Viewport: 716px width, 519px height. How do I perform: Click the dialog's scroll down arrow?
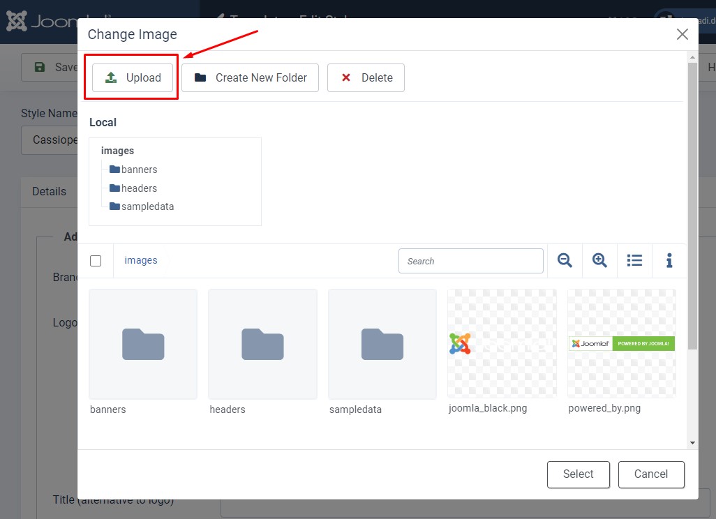tap(692, 442)
